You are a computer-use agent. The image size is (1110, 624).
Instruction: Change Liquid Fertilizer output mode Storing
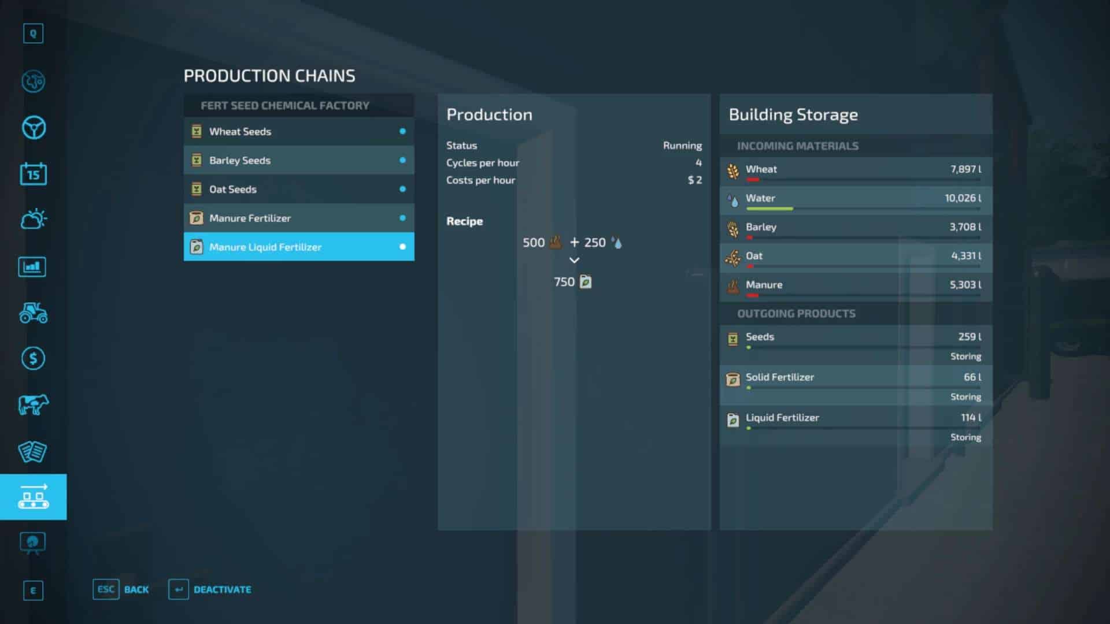click(x=965, y=437)
